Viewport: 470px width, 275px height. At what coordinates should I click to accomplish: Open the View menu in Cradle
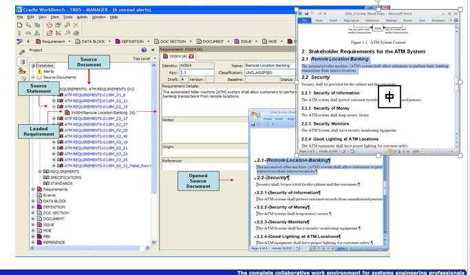(42, 17)
